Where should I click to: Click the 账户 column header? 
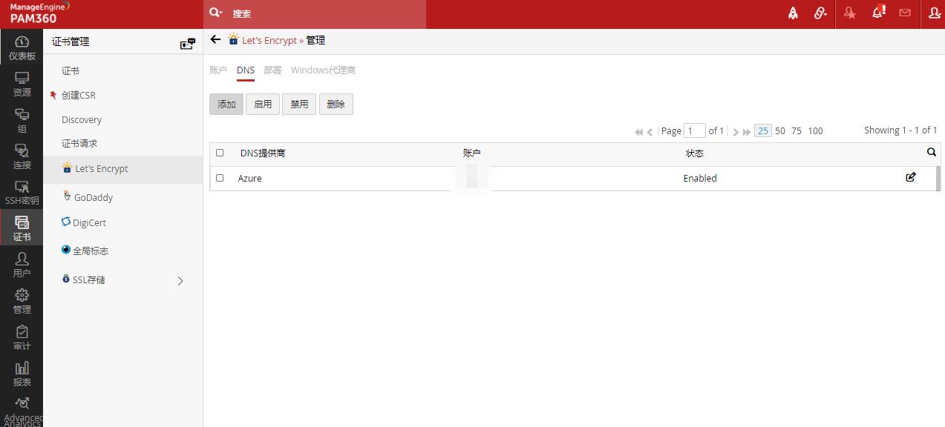(472, 153)
